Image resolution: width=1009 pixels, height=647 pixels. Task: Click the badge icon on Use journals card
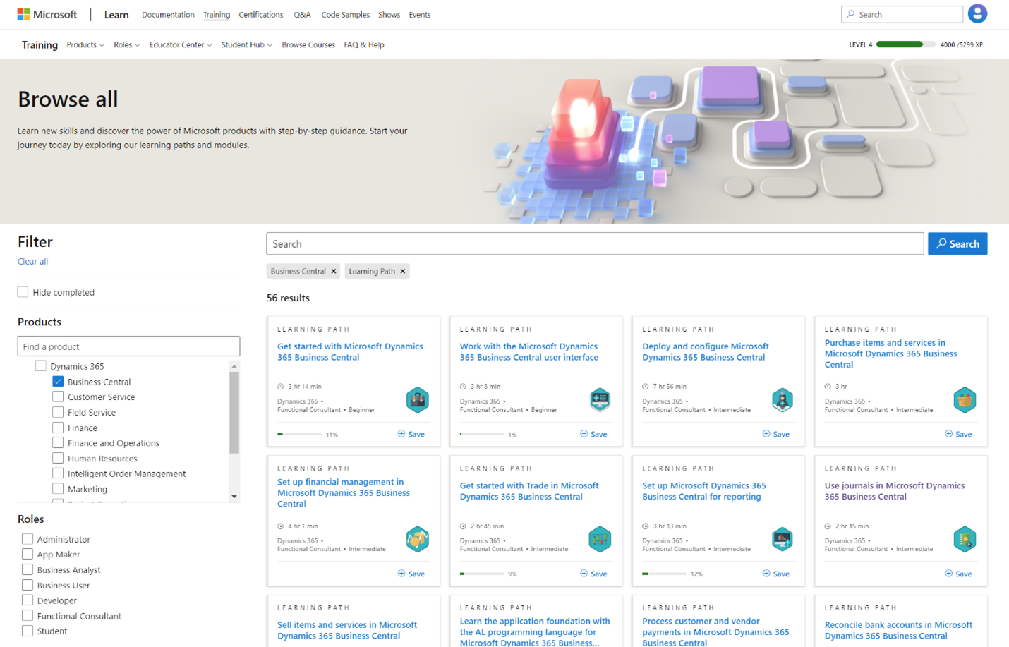[x=965, y=540]
